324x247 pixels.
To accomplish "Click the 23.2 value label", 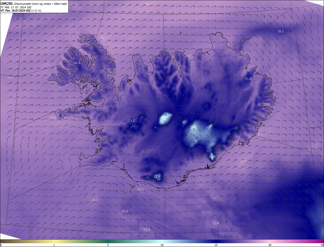I will click(x=140, y=189).
